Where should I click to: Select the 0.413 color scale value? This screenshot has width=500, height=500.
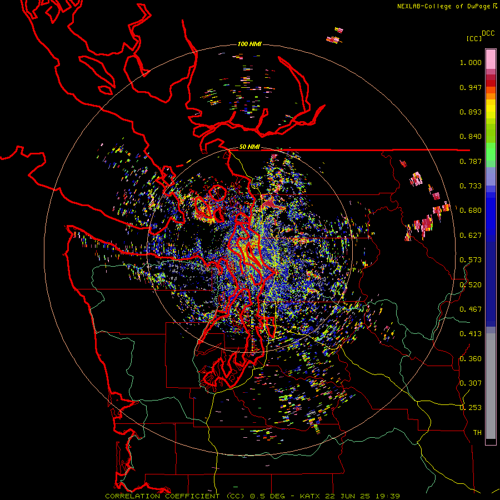471,334
